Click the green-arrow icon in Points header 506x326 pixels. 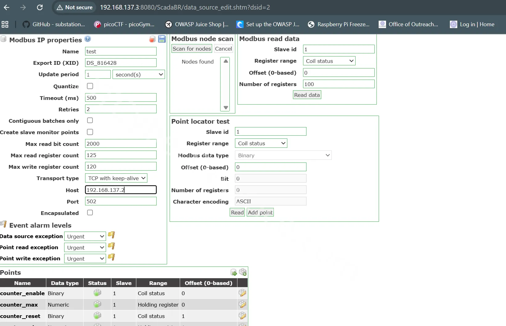tap(234, 272)
